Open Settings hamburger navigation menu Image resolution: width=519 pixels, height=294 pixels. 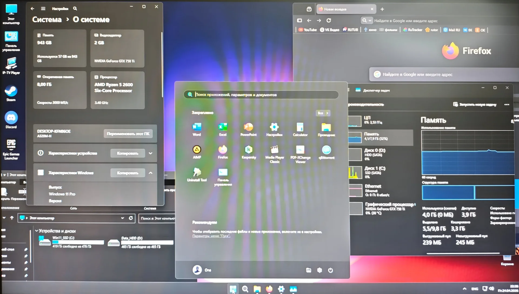coord(43,9)
